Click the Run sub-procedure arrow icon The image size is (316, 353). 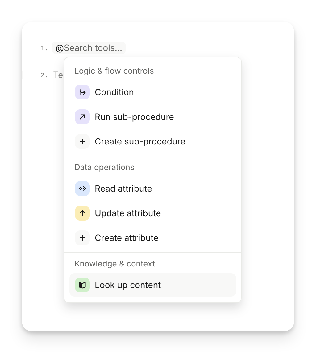coord(82,117)
